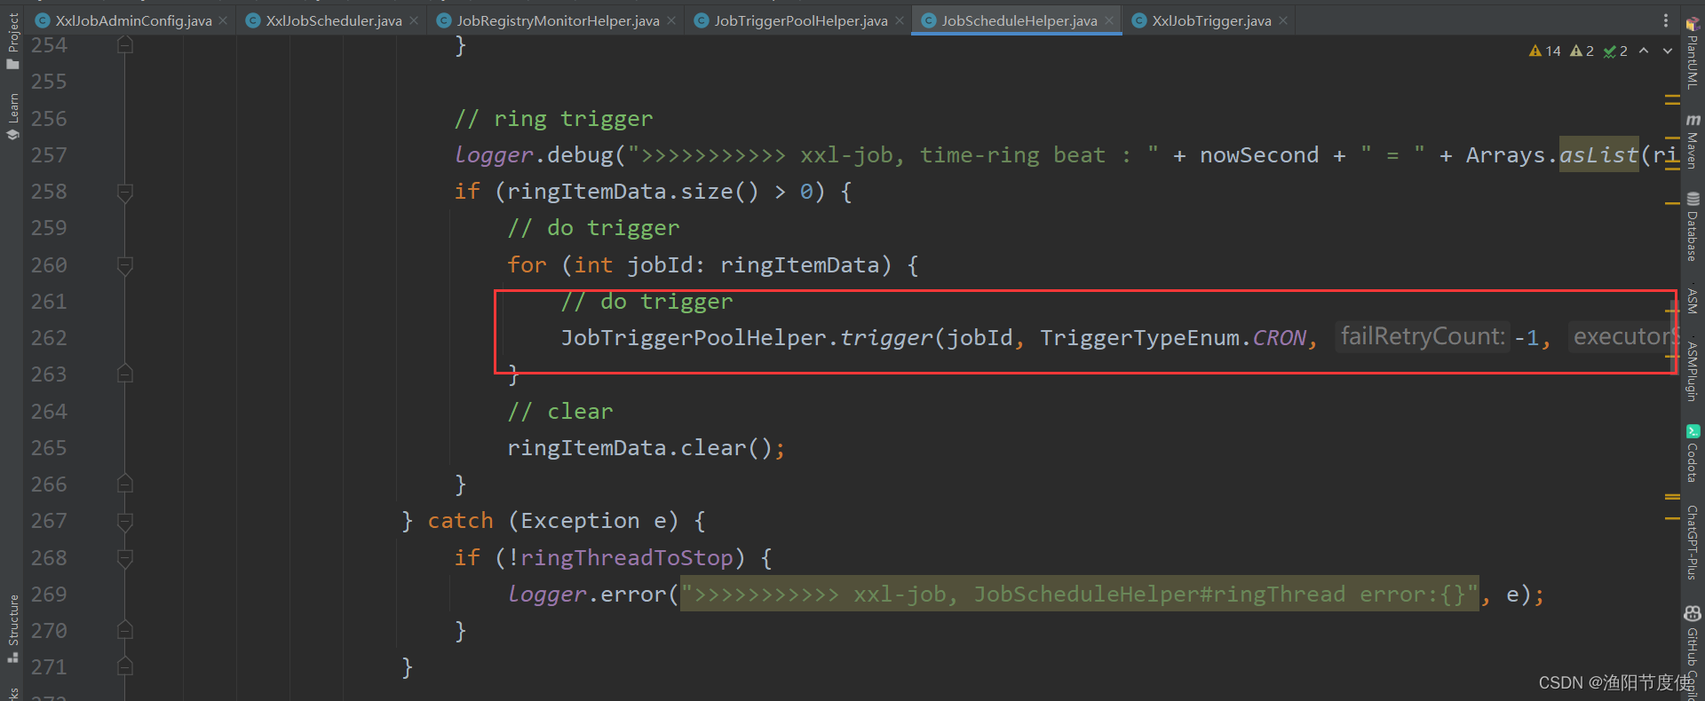Open the Maven tool window
Viewport: 1705px width, 701px height.
click(x=1693, y=142)
